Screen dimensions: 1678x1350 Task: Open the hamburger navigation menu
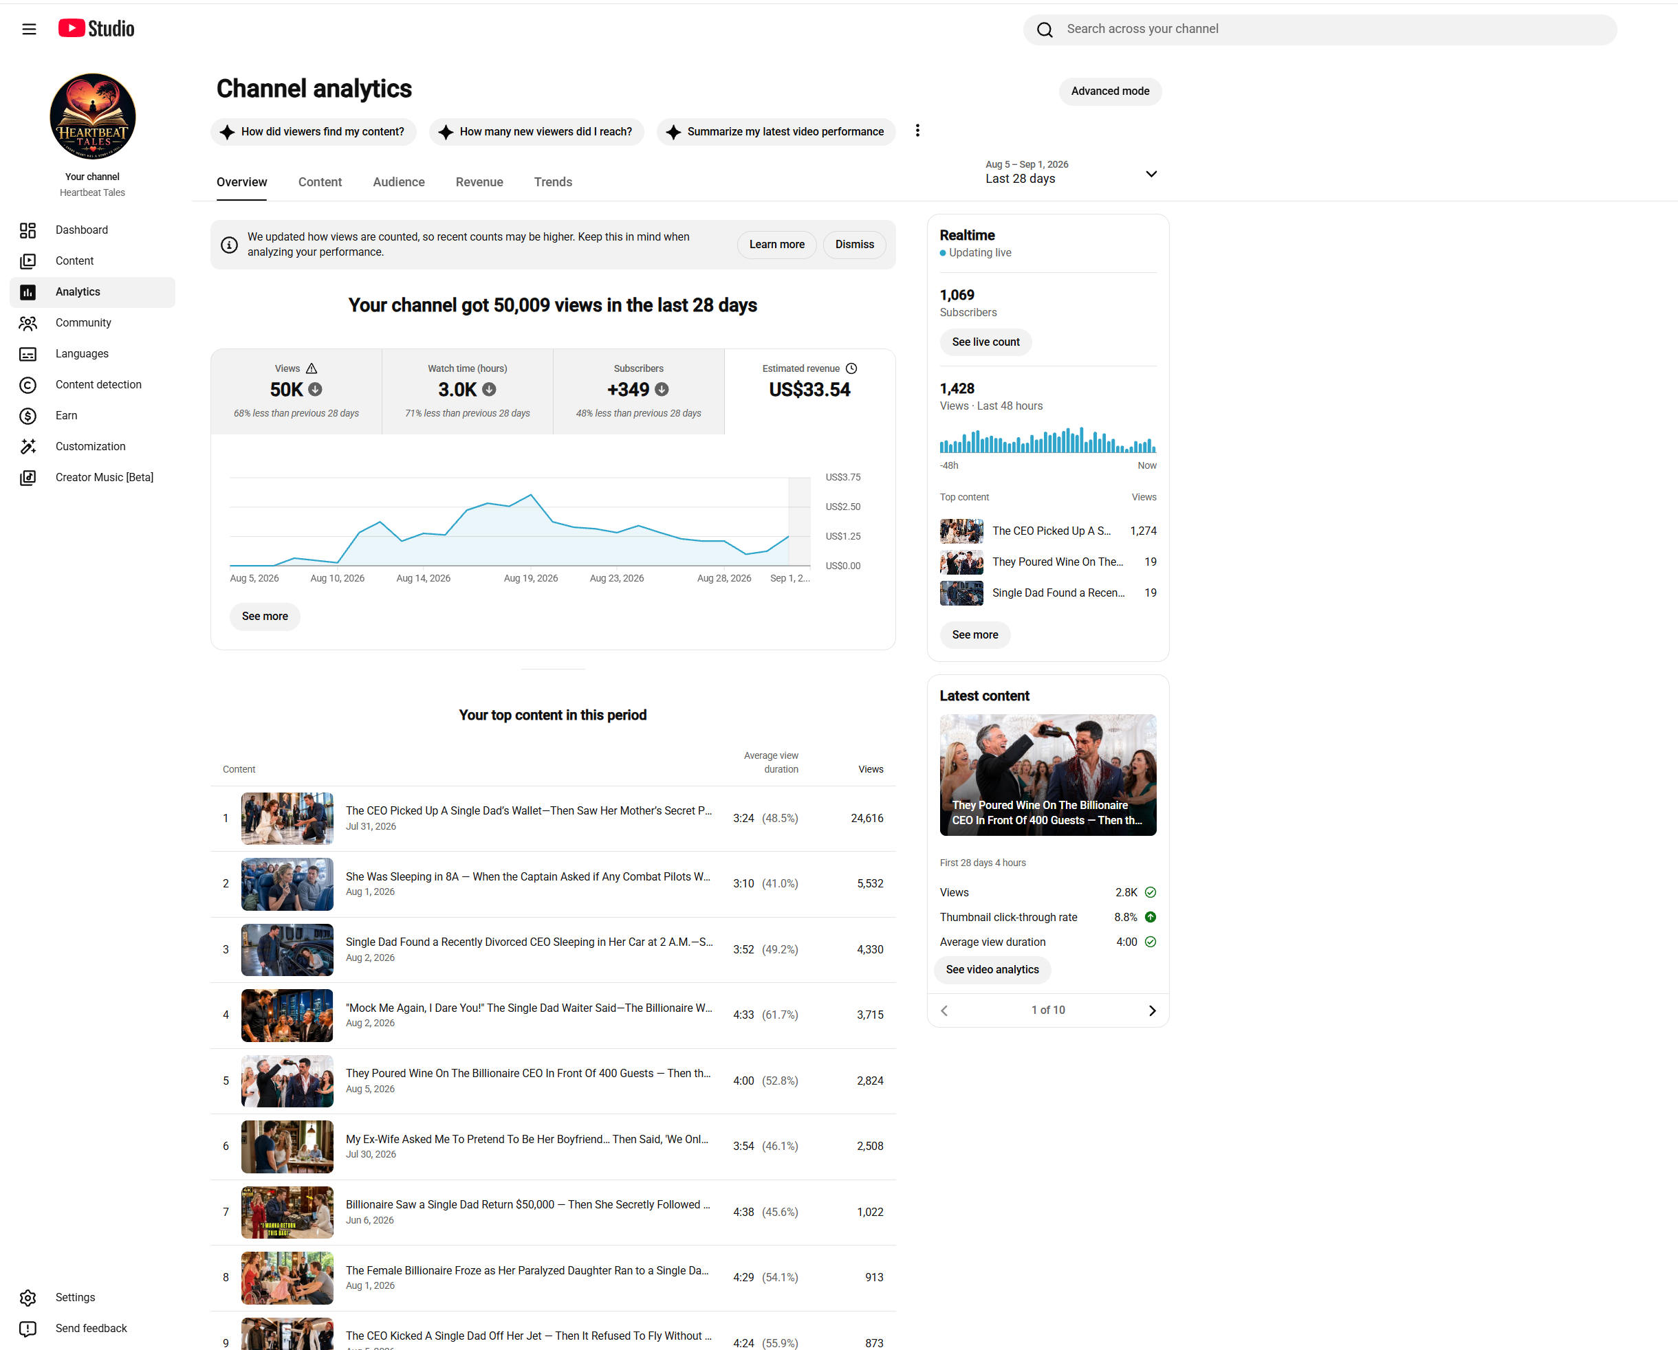click(x=29, y=29)
